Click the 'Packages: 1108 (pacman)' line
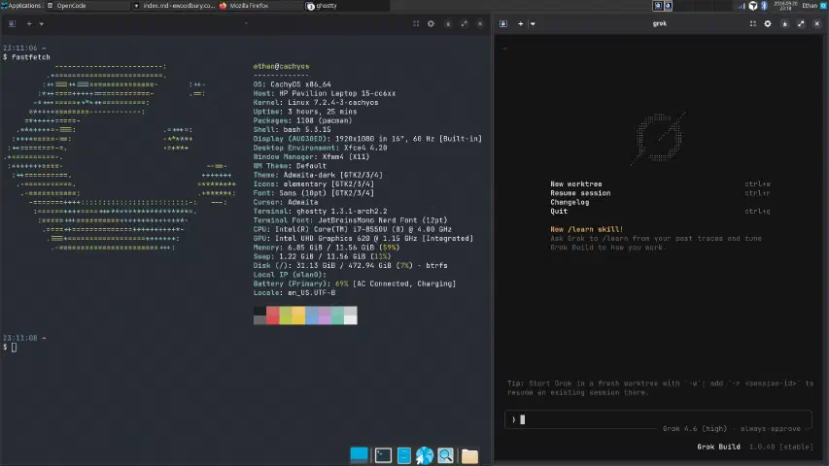Screen dimensions: 829x466 click(x=302, y=120)
